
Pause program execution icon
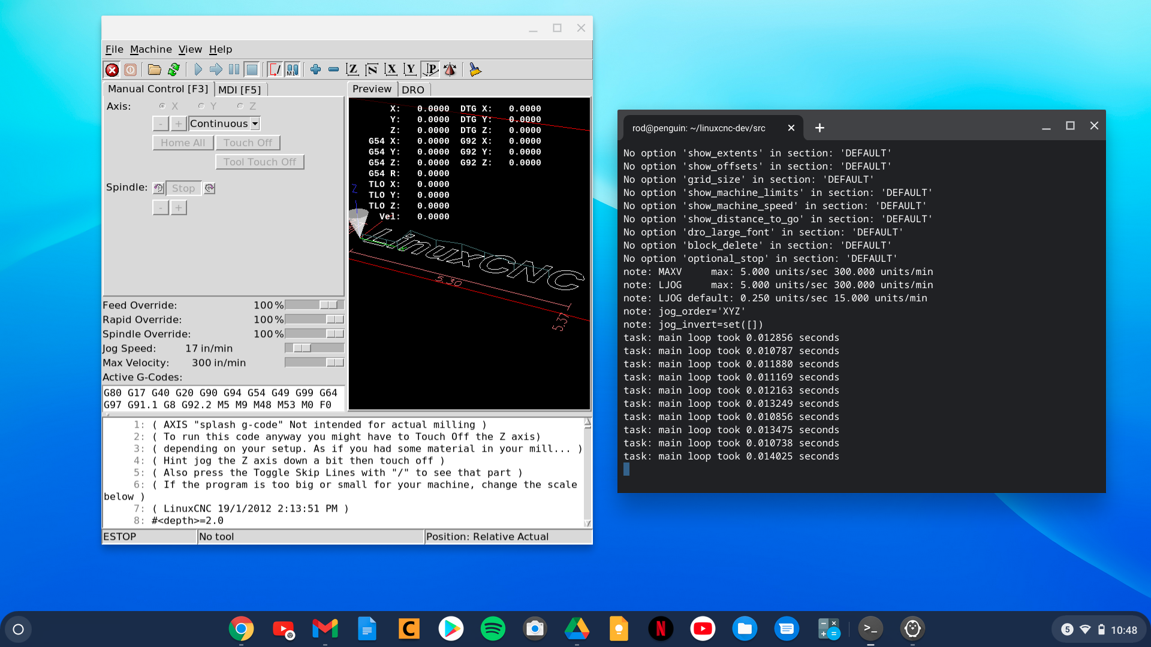pyautogui.click(x=234, y=70)
